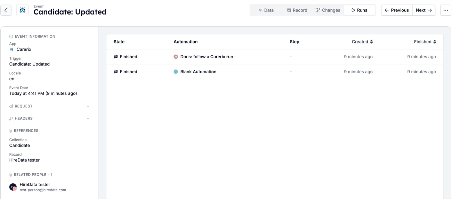452x199 pixels.
Task: Click the Headers section label
Action: pyautogui.click(x=24, y=118)
